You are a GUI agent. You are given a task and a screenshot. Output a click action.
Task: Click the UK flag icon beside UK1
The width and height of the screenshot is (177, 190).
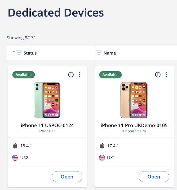102,158
